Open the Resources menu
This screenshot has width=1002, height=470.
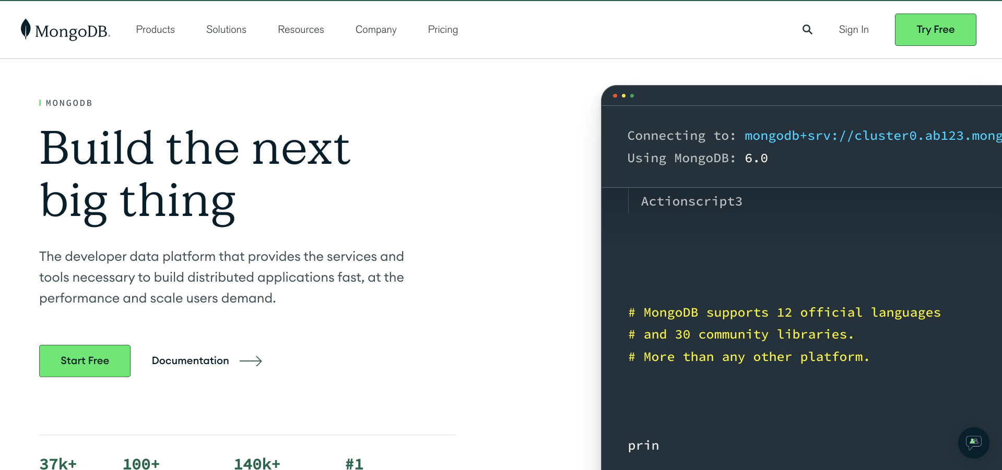[301, 30]
